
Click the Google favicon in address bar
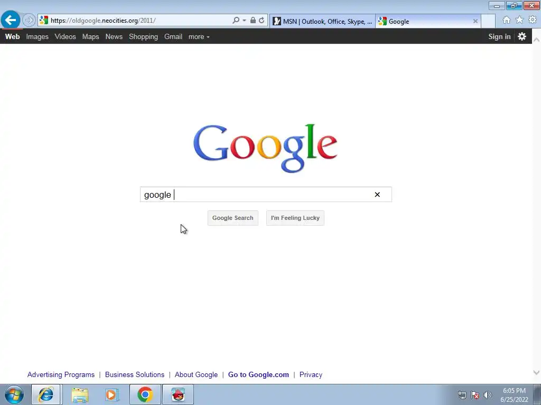point(43,21)
